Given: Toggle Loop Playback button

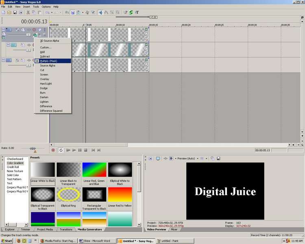Looking at the screenshot, I should coord(61,150).
